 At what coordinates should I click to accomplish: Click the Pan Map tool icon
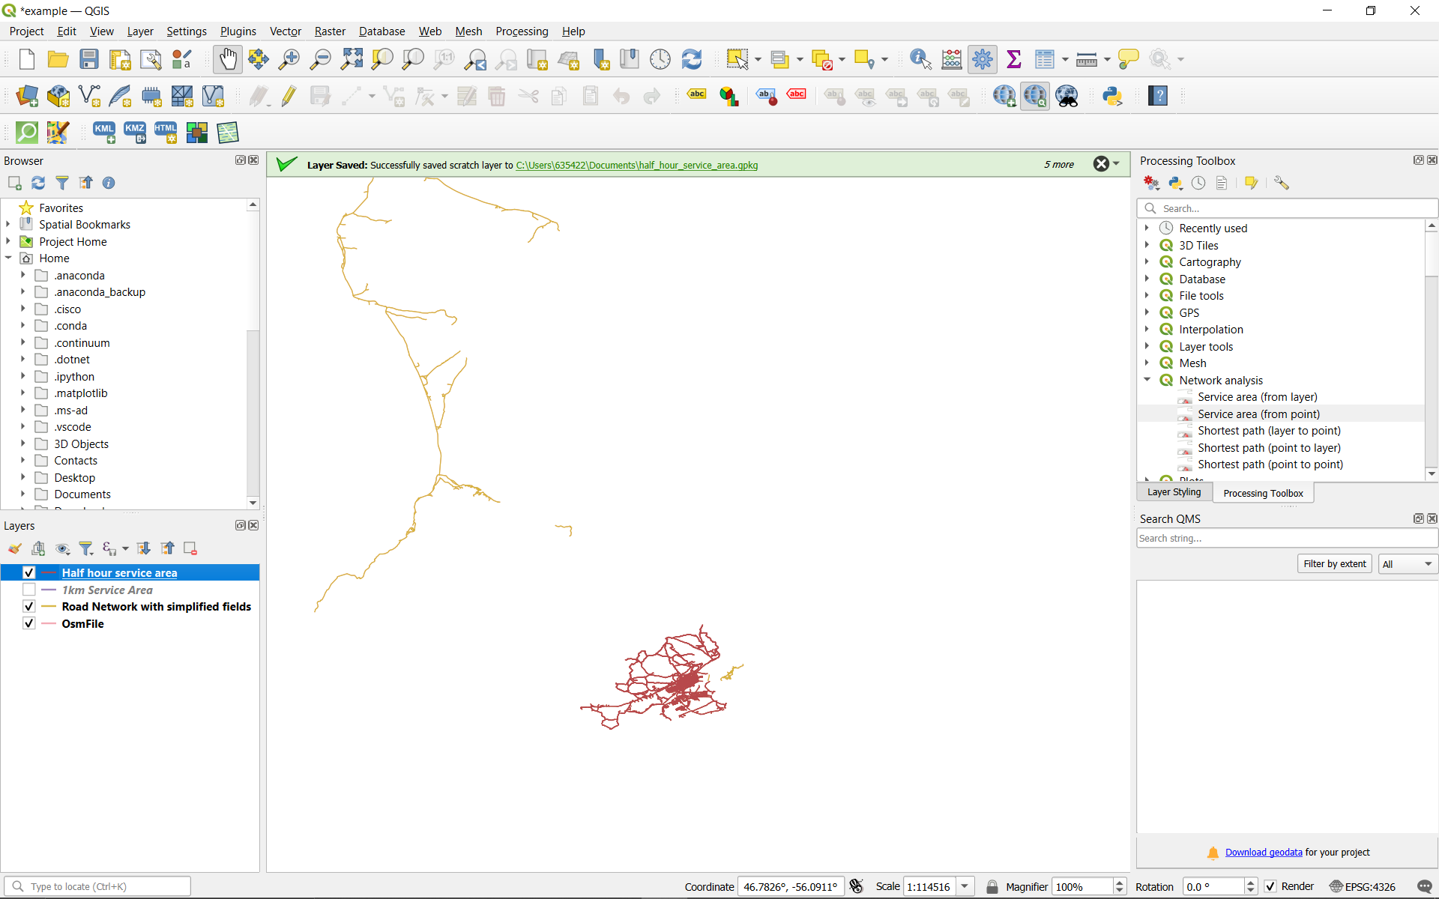click(x=227, y=59)
